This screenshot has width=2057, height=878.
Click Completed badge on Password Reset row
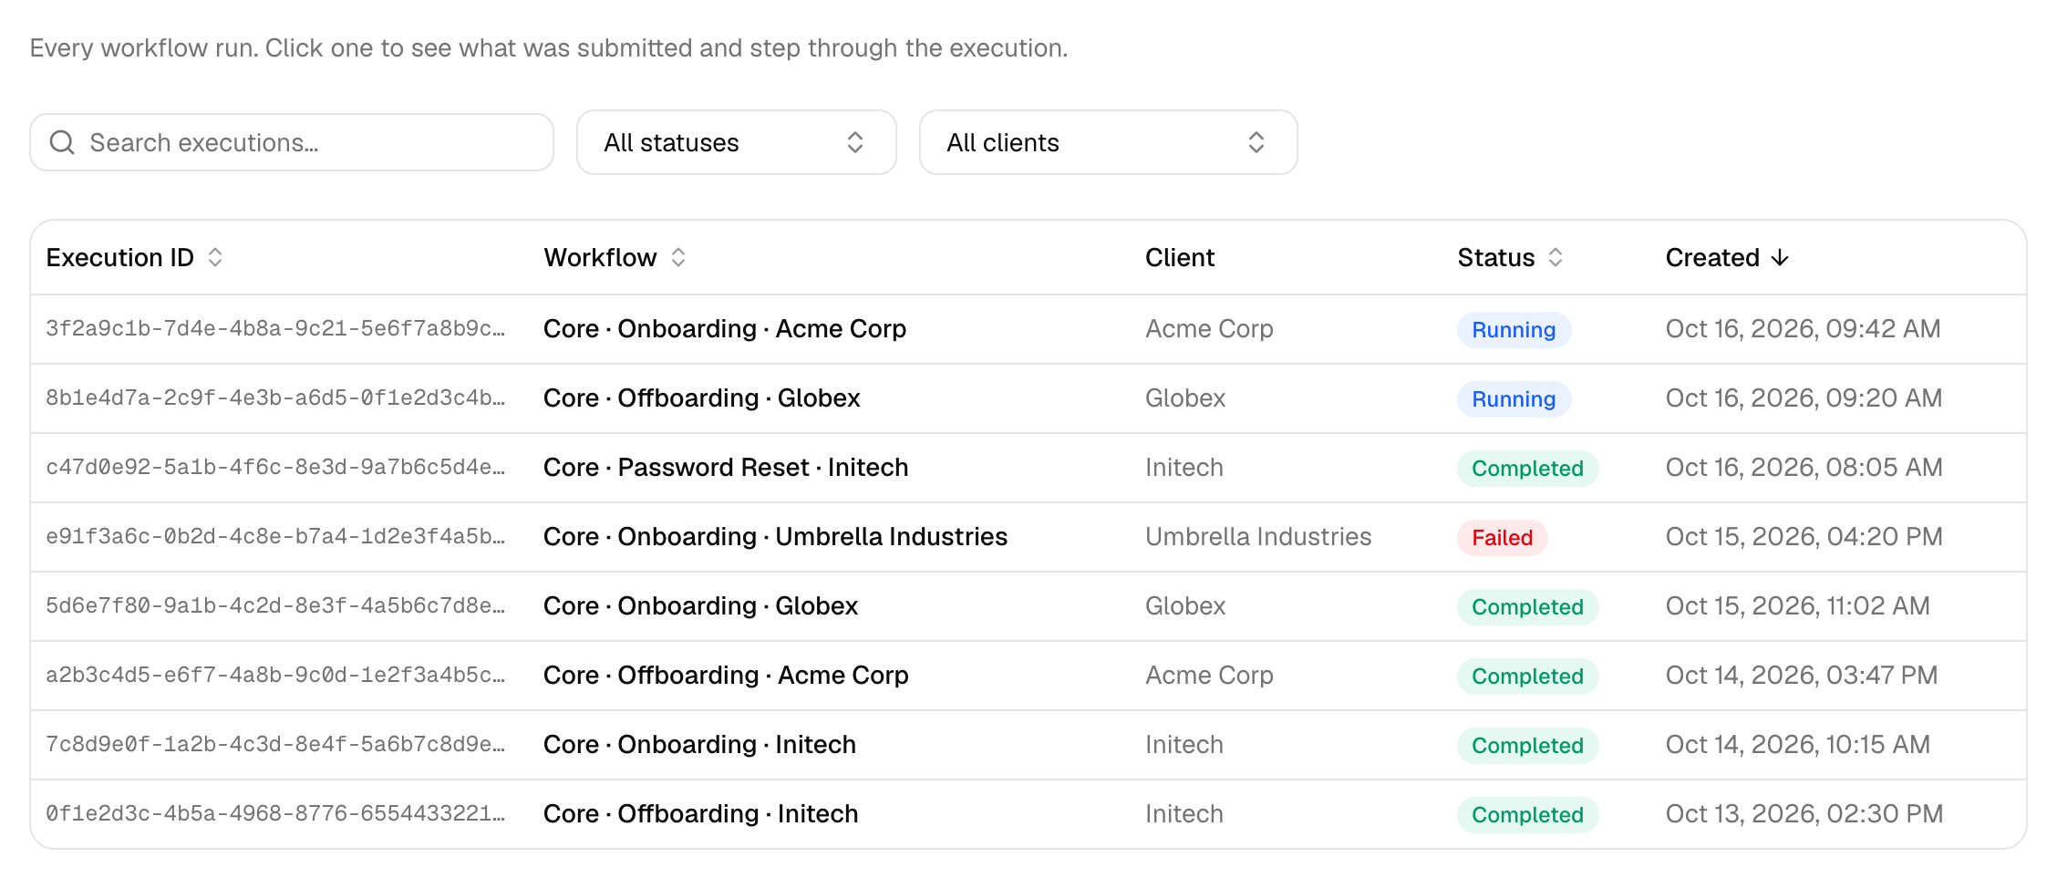pyautogui.click(x=1527, y=469)
